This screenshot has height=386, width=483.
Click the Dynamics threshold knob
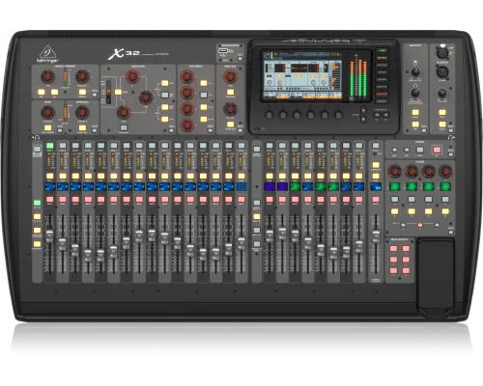(x=82, y=112)
